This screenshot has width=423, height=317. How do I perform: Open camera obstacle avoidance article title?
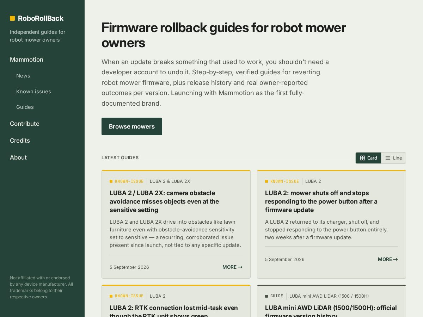[164, 201]
